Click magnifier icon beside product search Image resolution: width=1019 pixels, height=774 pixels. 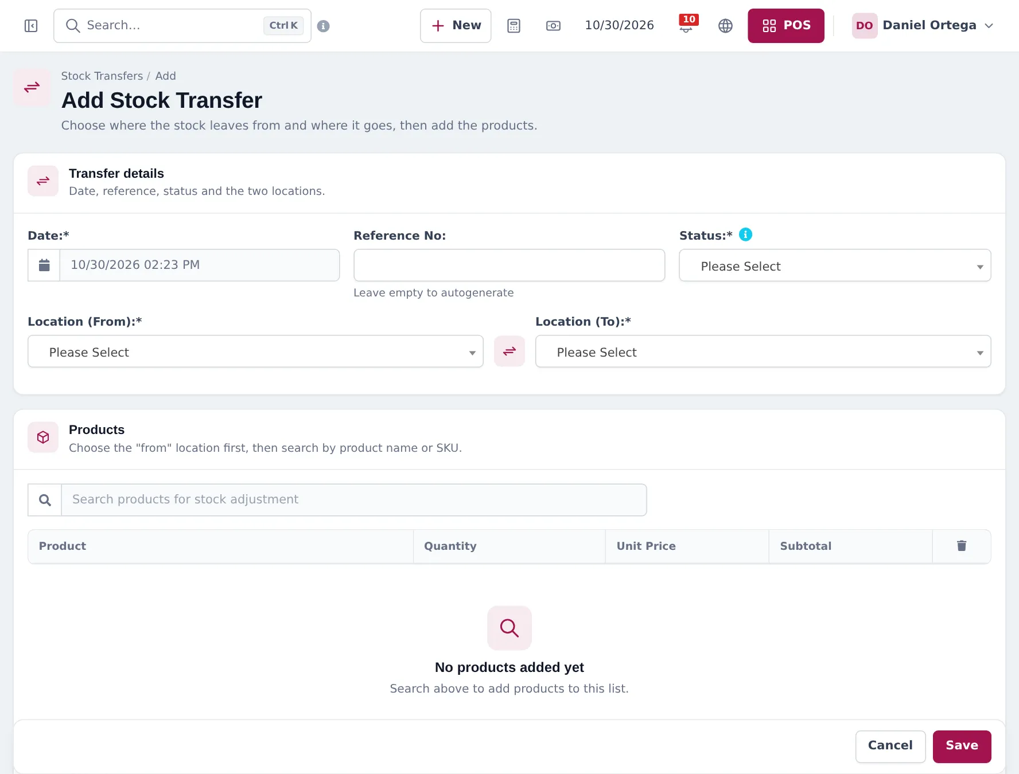[x=45, y=500]
